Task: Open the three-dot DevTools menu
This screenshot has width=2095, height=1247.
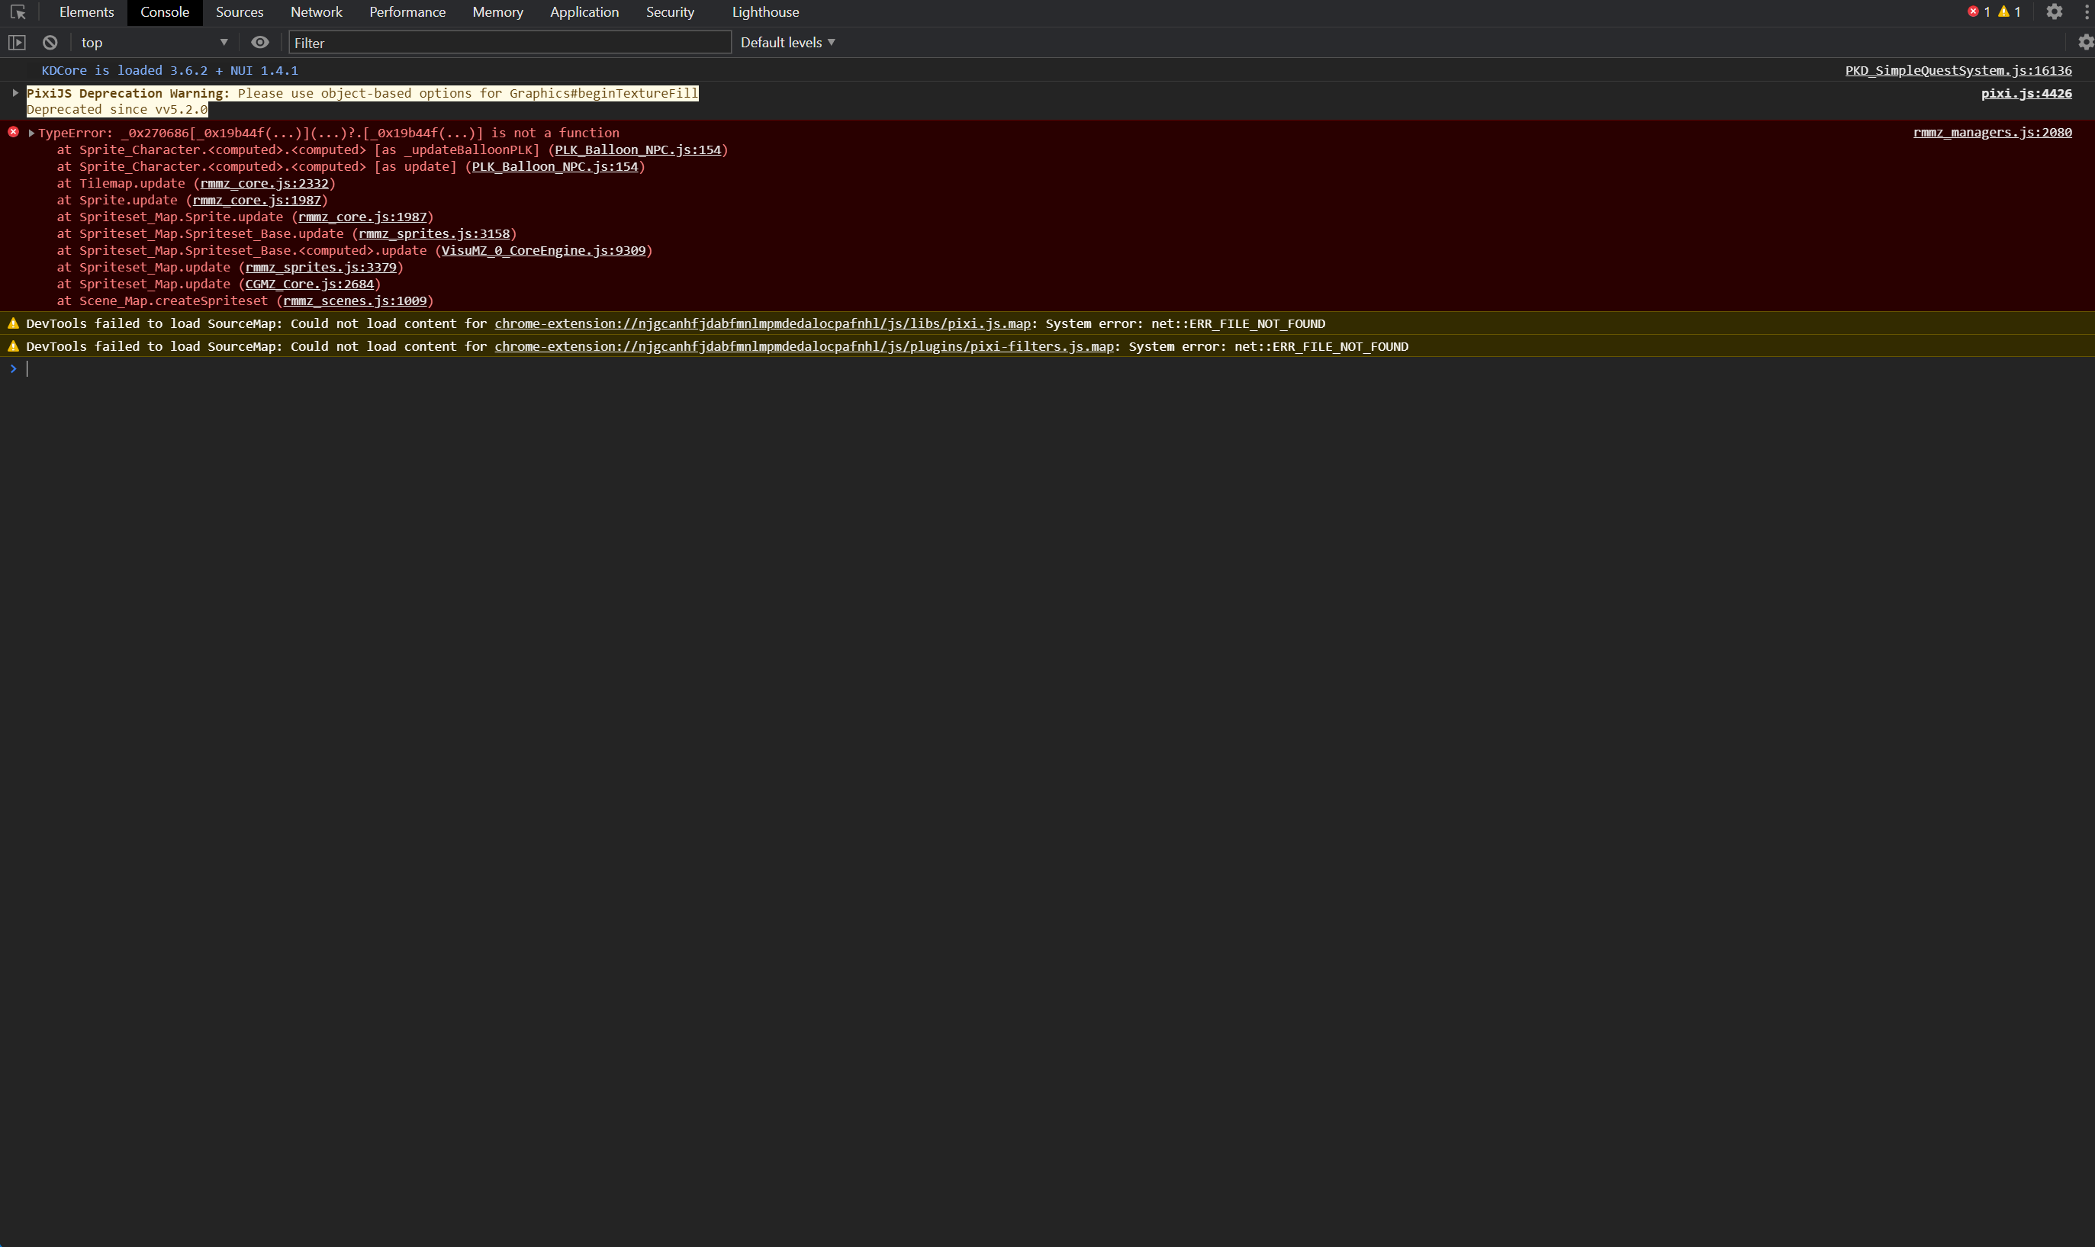Action: click(2087, 11)
